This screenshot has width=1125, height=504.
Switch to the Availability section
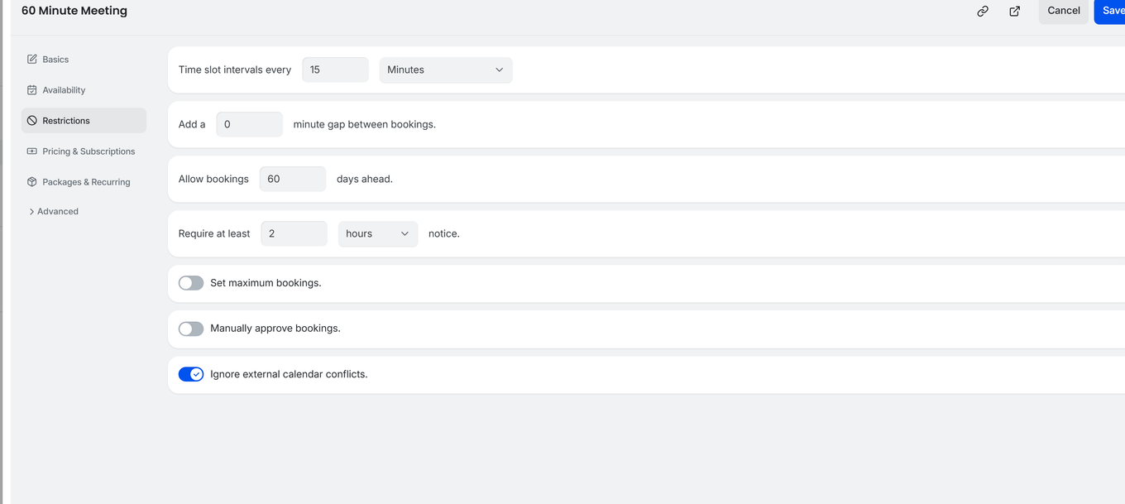pos(64,89)
